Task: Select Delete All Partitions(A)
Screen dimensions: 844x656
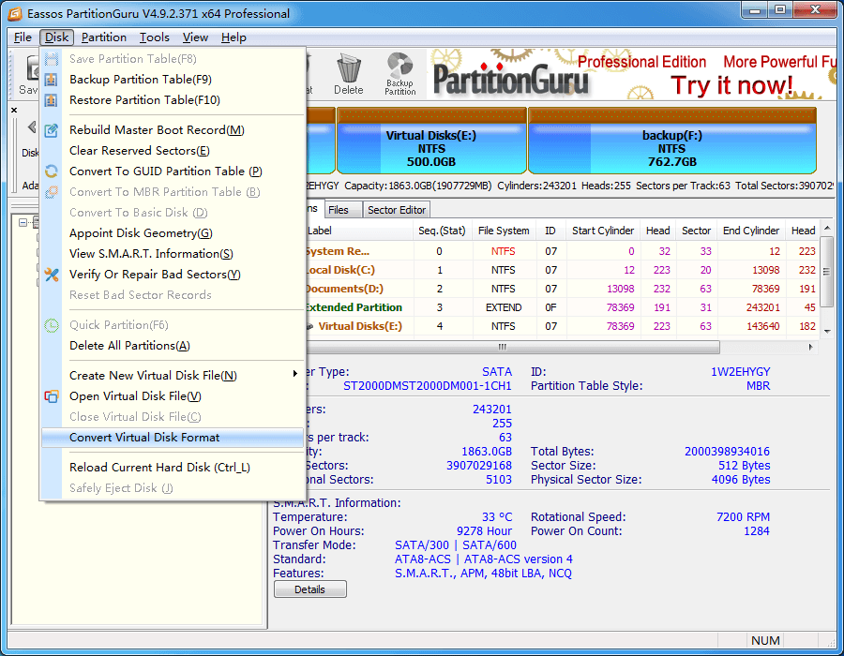Action: click(173, 346)
